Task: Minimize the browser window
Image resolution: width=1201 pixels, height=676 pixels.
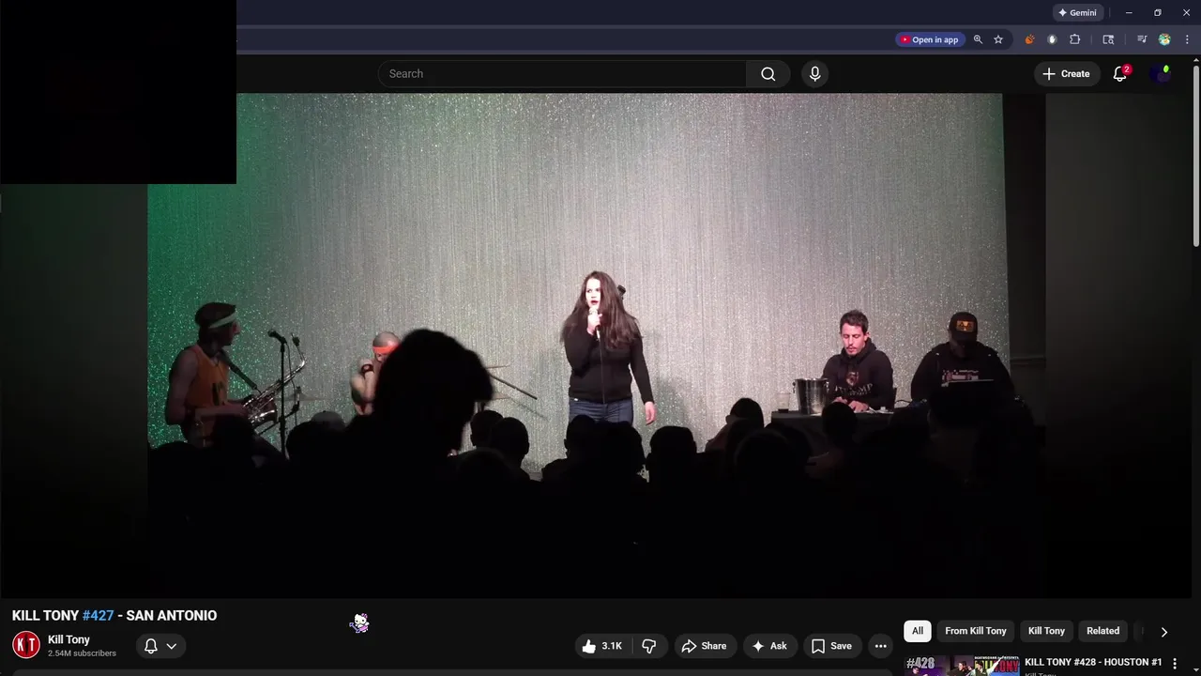Action: (1129, 12)
